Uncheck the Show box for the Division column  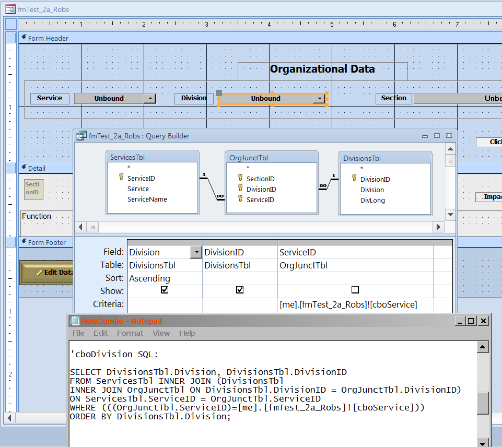click(x=165, y=290)
